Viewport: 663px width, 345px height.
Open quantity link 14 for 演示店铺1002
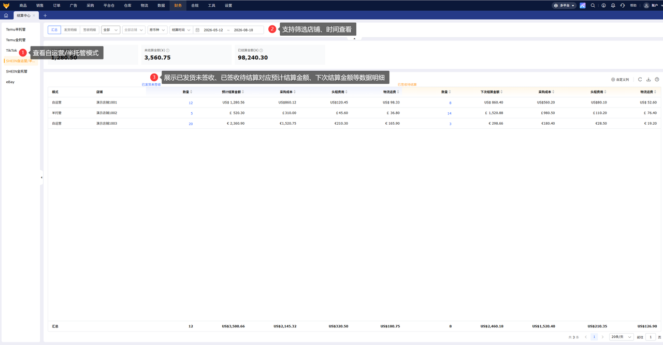coord(449,113)
